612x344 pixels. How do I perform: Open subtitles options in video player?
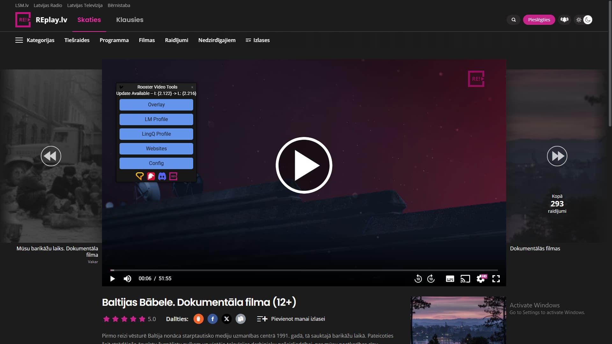pyautogui.click(x=450, y=279)
